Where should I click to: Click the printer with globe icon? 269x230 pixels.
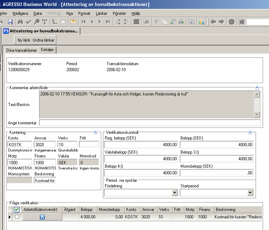[181, 22]
